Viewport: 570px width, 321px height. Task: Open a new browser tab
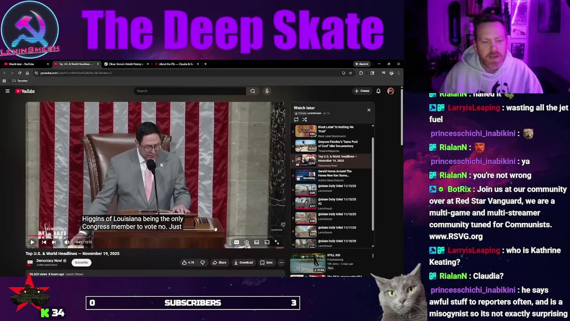pos(205,64)
